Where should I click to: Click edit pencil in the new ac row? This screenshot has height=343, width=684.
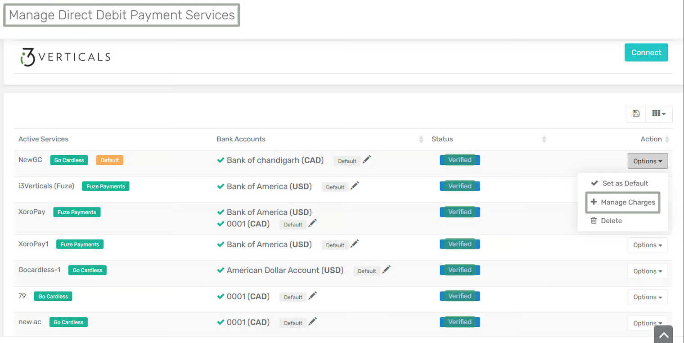(x=313, y=322)
